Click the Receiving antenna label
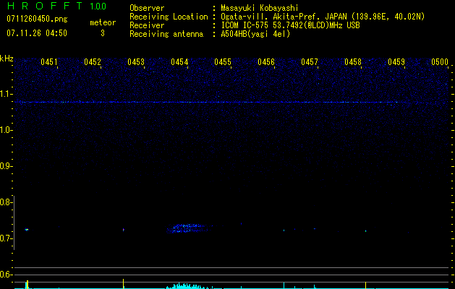This screenshot has height=289, width=455. pos(166,34)
